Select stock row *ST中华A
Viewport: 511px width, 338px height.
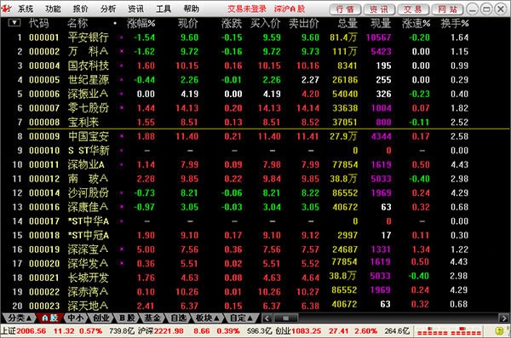pos(255,221)
